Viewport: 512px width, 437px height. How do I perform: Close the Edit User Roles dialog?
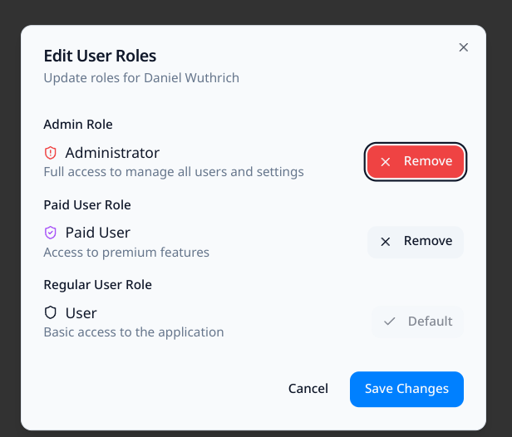[464, 47]
